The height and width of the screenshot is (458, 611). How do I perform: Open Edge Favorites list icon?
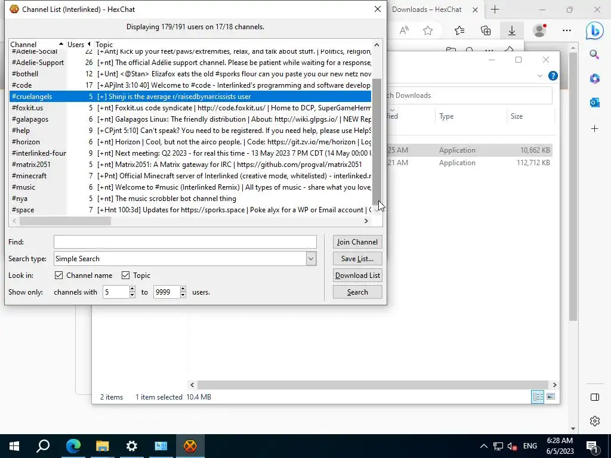(459, 30)
